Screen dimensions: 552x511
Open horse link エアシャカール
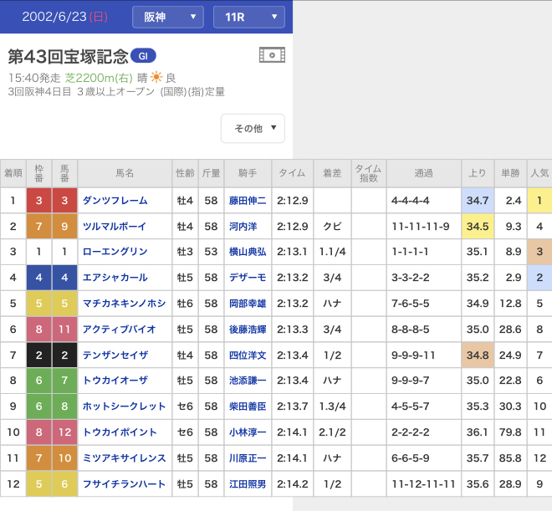[115, 278]
